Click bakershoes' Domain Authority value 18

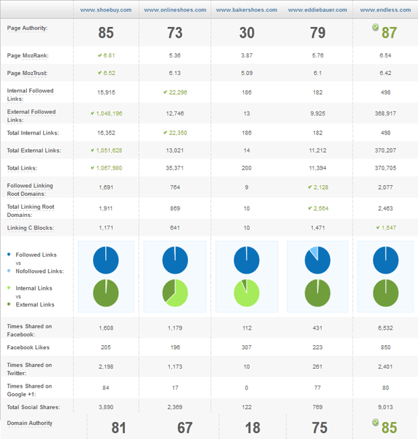tap(253, 428)
